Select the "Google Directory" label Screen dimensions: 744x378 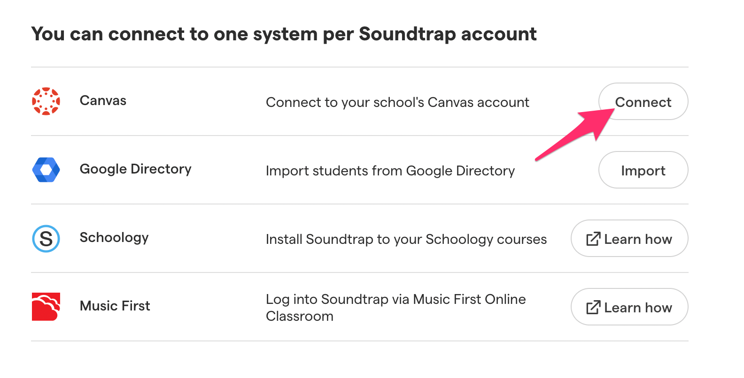pos(136,169)
